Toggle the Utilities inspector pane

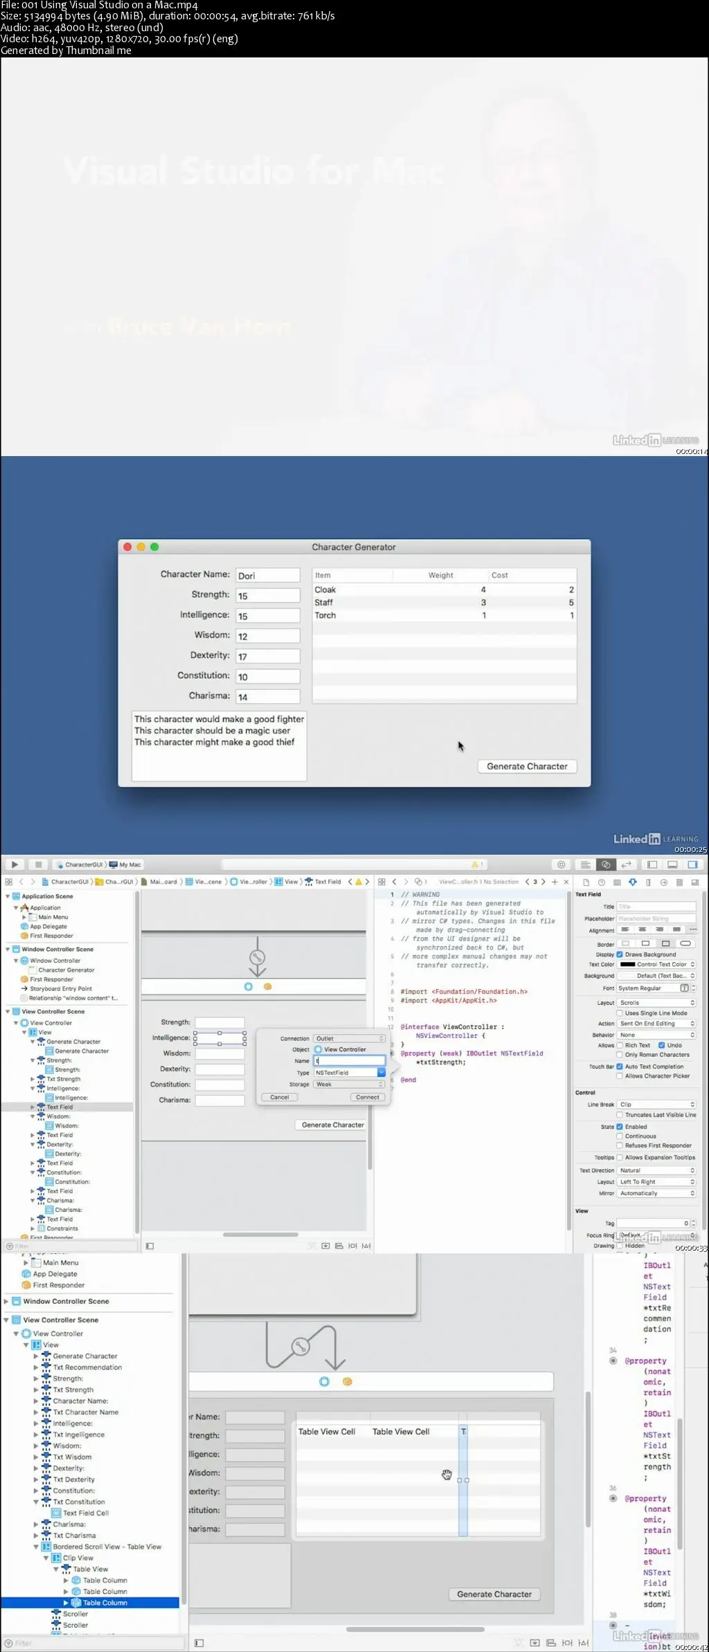point(692,864)
